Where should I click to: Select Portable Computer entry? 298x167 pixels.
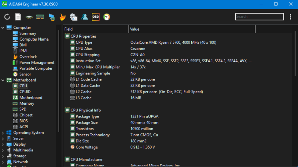pos(36,68)
